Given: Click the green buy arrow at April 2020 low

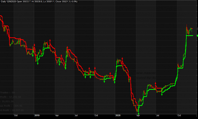Looking at the screenshot, I should (x=139, y=113).
